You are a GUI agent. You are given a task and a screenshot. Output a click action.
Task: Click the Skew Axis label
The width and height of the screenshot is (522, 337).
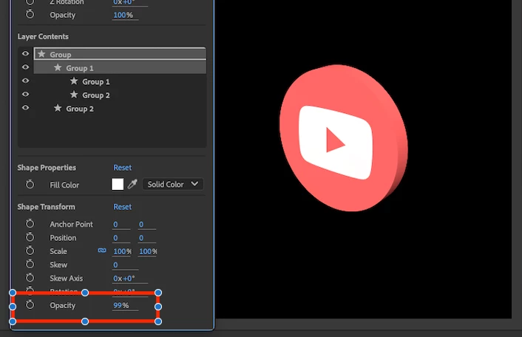click(67, 279)
